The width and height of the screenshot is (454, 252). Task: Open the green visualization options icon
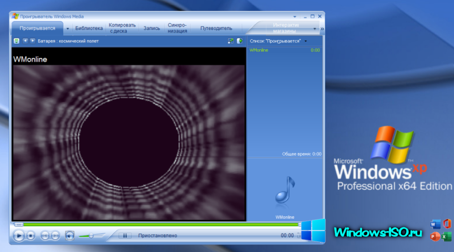coord(16,41)
